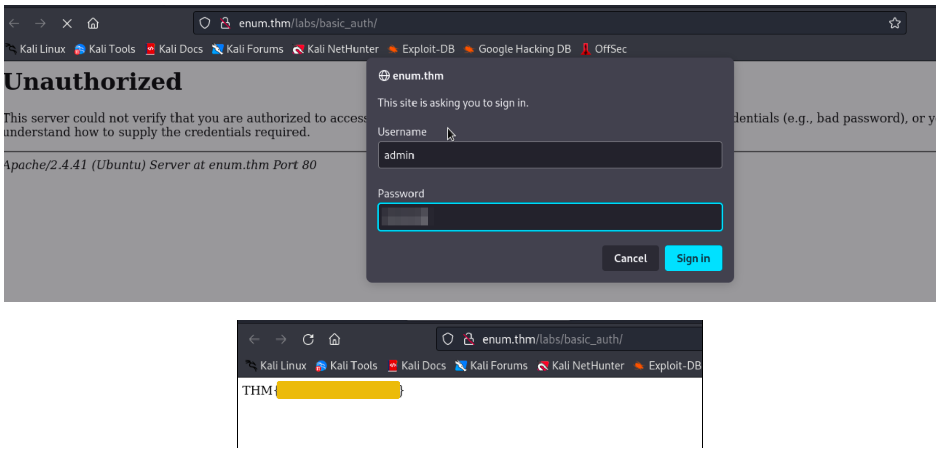Click the THM{ flag text in lower page
The image size is (943, 454).
tap(323, 390)
